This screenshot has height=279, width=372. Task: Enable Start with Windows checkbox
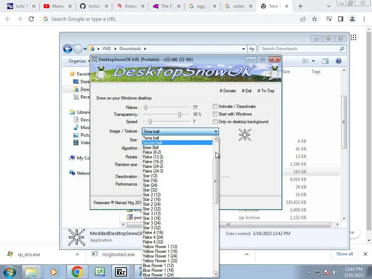pos(215,114)
